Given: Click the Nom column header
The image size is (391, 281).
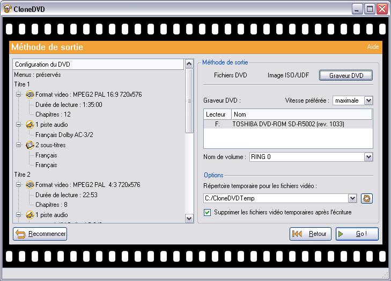Looking at the screenshot, I should click(x=302, y=114).
